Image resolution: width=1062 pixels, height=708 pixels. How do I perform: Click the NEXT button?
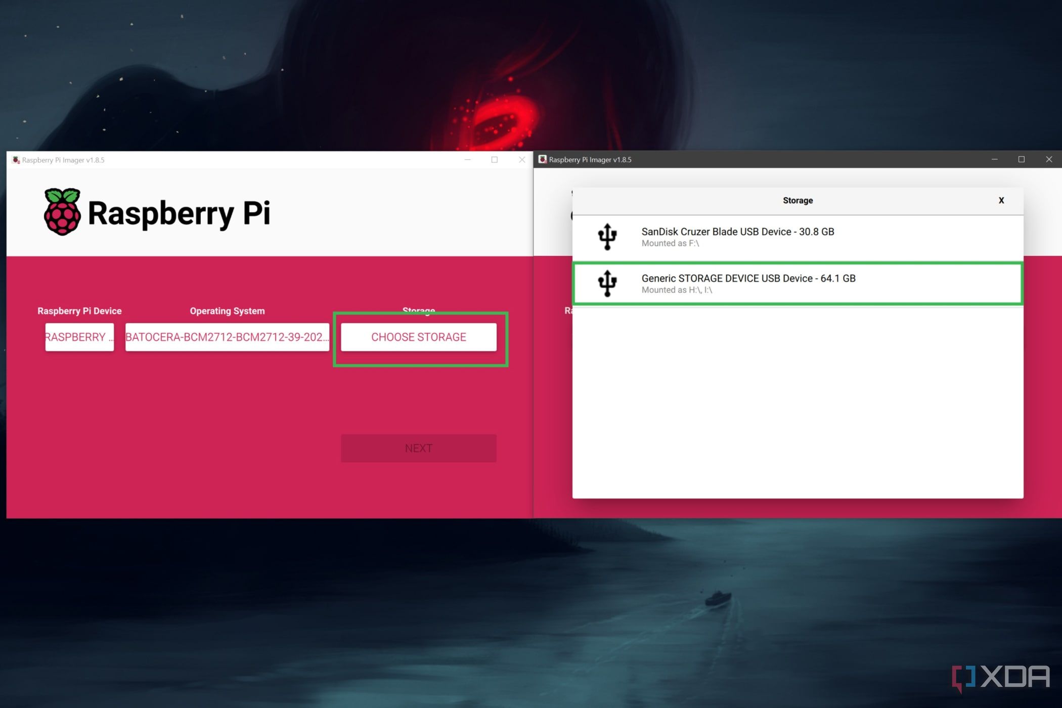point(419,448)
